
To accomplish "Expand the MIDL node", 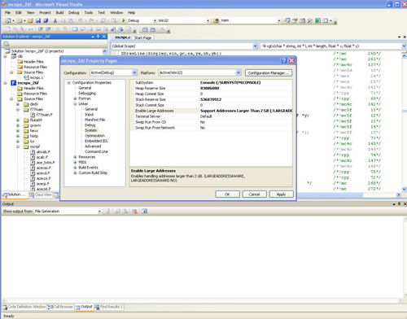I will [75, 162].
